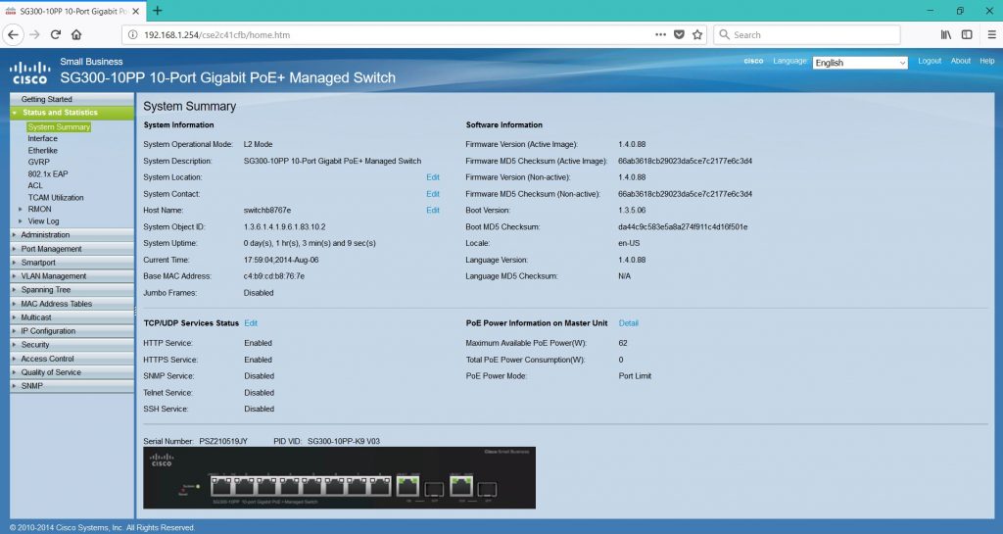The image size is (1003, 534).
Task: Click the switch front panel image
Action: pyautogui.click(x=339, y=478)
